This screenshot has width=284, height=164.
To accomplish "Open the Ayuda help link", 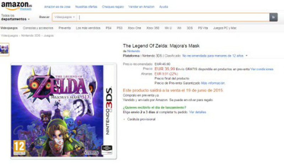I will click(x=164, y=7).
